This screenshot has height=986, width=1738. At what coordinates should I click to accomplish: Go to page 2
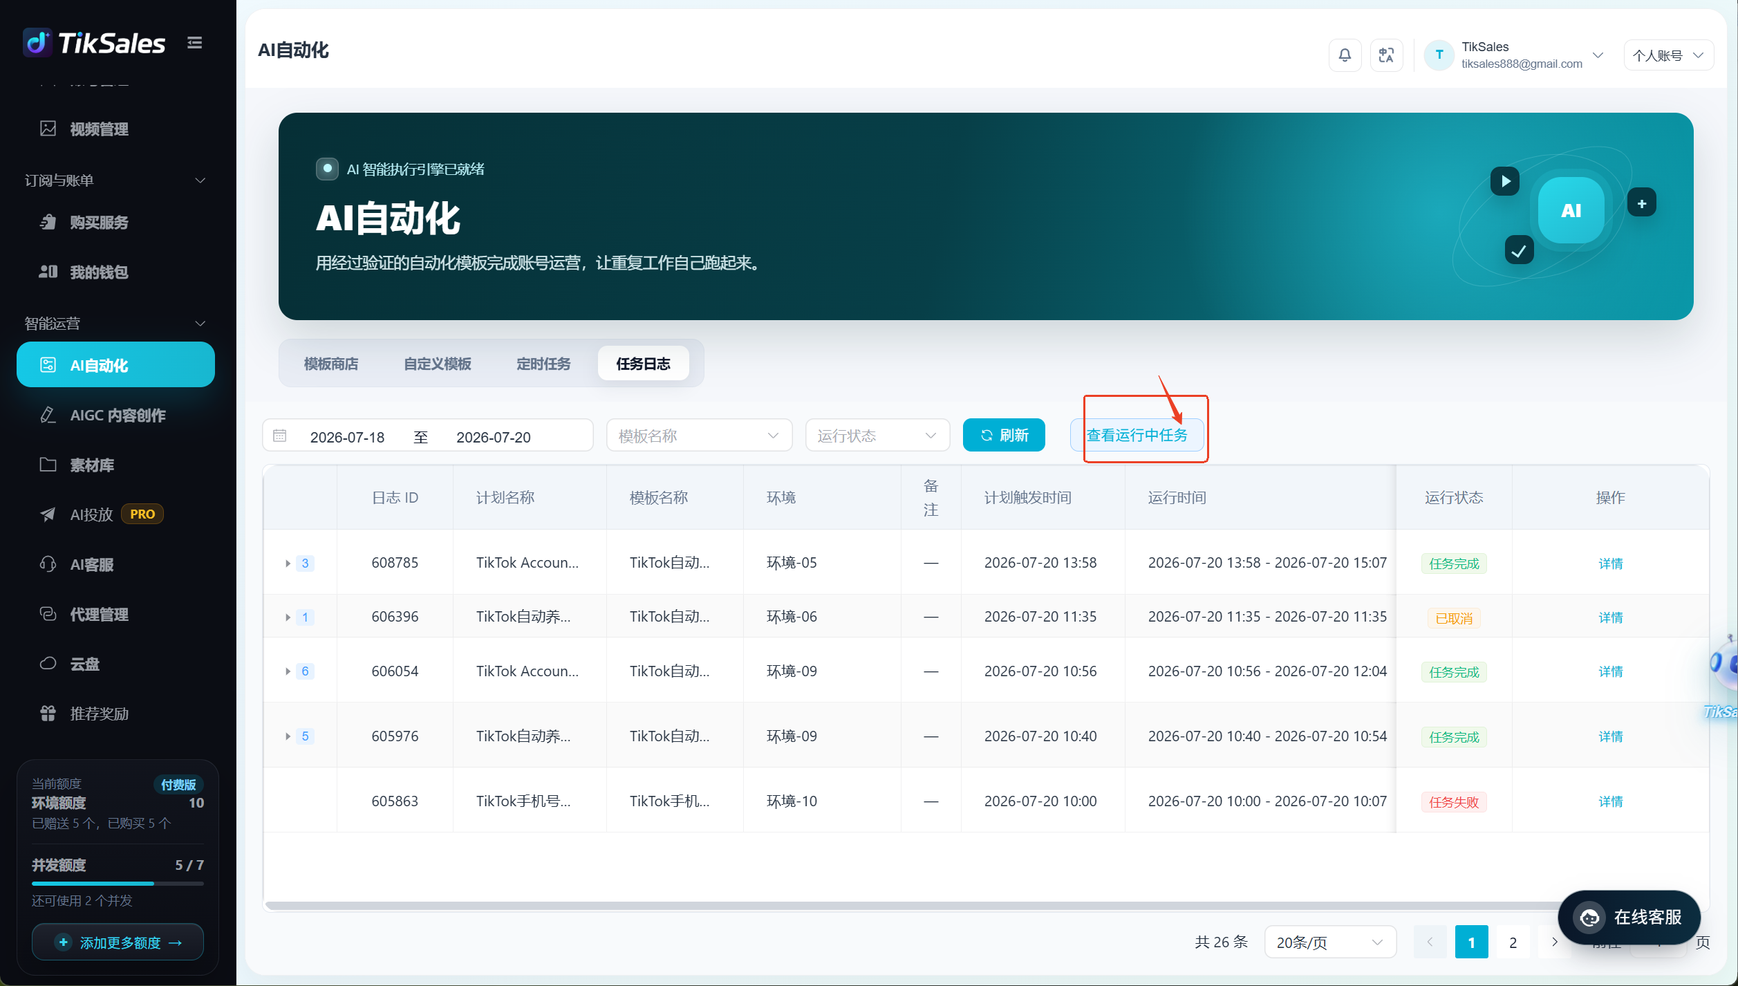coord(1513,942)
